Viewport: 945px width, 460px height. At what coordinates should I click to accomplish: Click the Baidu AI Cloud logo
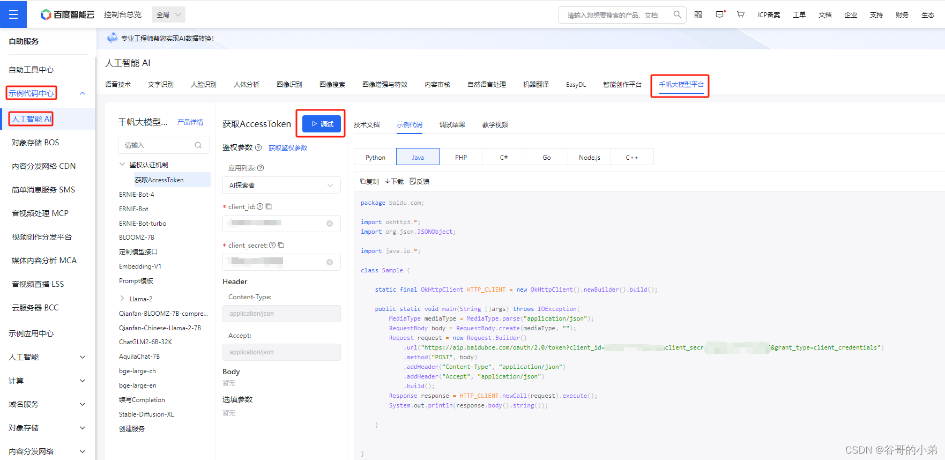pos(68,14)
